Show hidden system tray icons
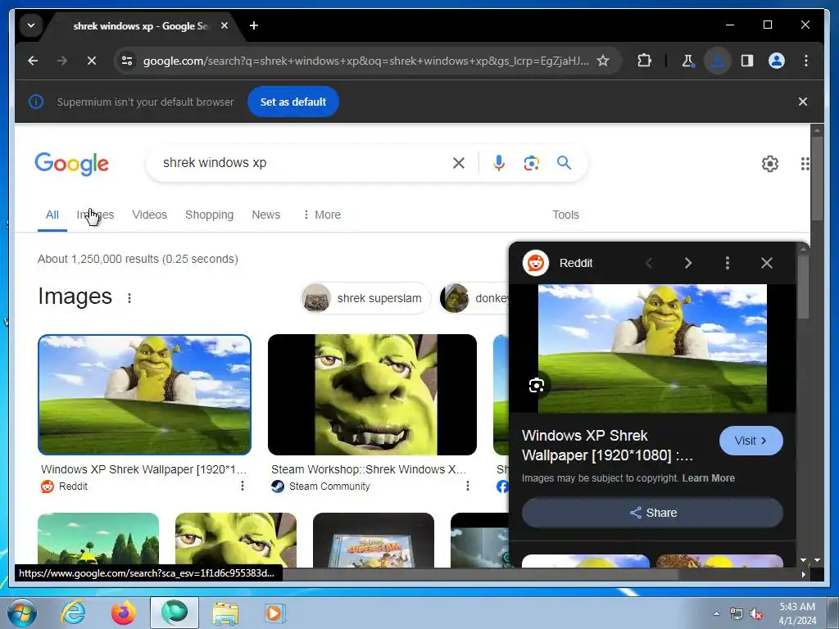The width and height of the screenshot is (839, 629). [716, 613]
